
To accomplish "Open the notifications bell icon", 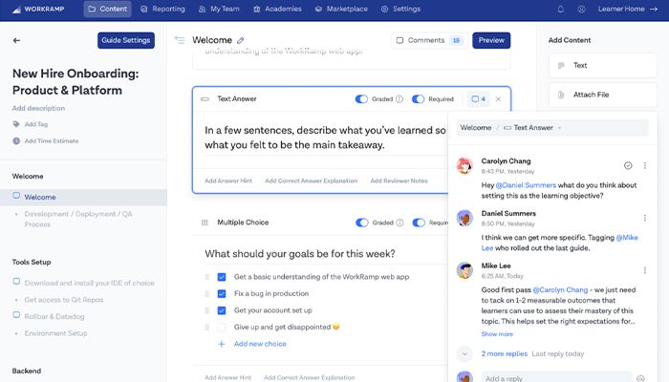I will (561, 9).
